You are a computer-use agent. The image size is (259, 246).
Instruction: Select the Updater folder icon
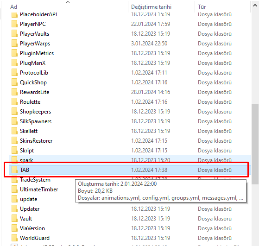point(14,209)
